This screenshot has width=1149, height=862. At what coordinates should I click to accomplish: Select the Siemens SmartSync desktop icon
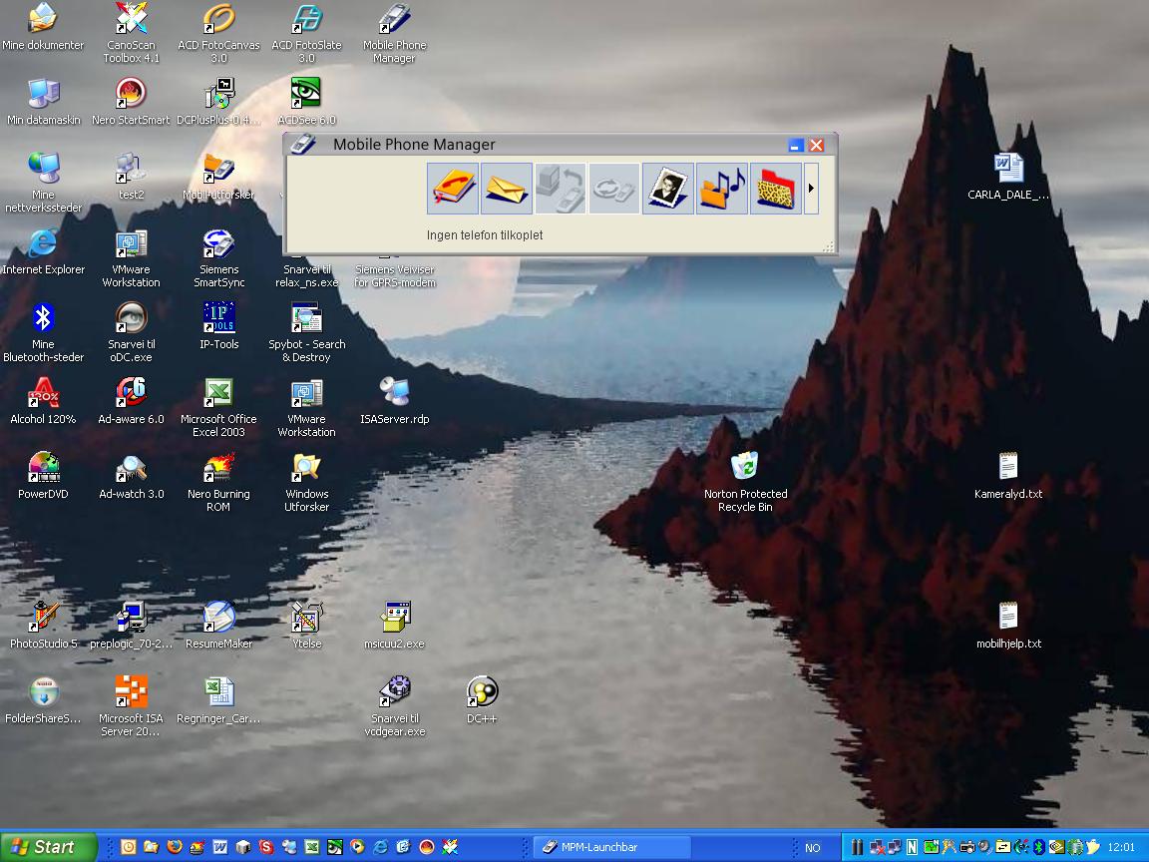point(218,258)
